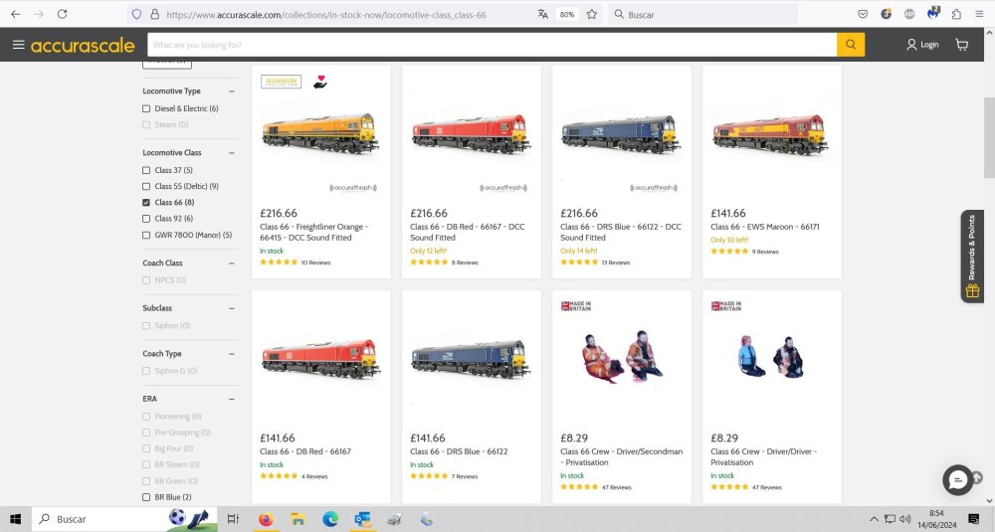The width and height of the screenshot is (995, 532).
Task: Open Class 66 DB Red 66167 DCC Sound product
Action: click(467, 232)
